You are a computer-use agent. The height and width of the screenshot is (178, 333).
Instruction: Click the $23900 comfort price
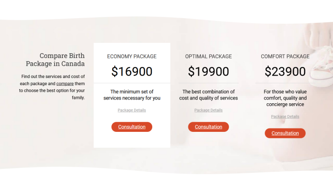(x=285, y=71)
